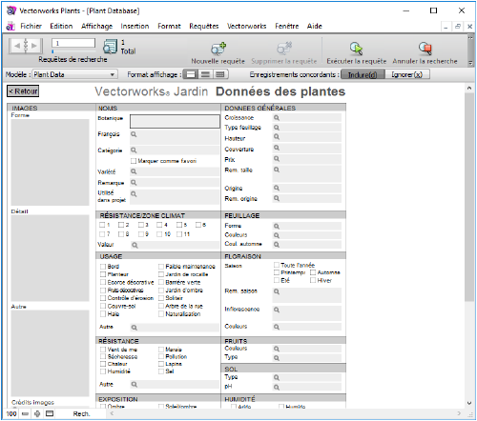Screen dimensions: 477x421
Task: Click Rech. mode indicator in status bar
Action: pyautogui.click(x=81, y=413)
